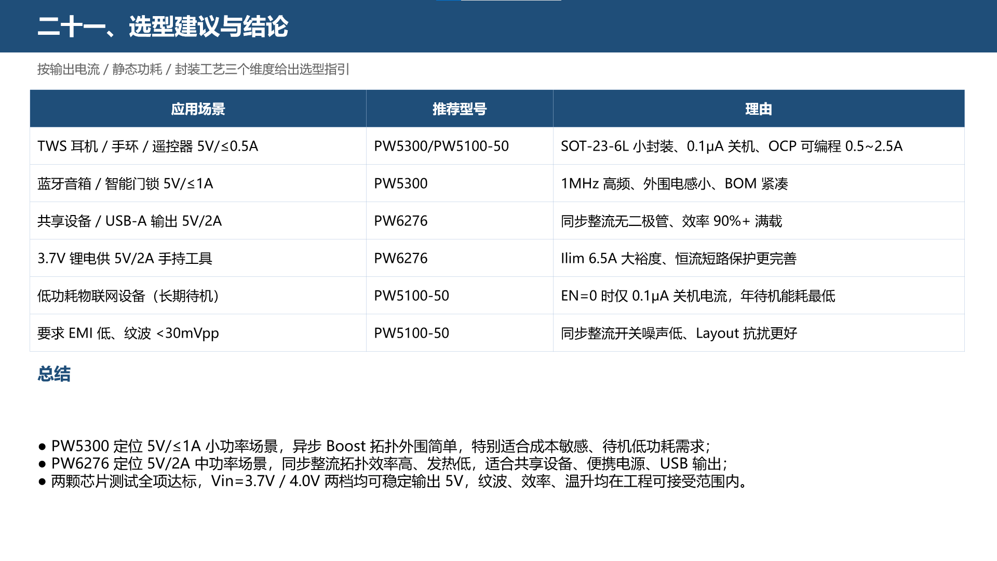This screenshot has height=561, width=997.
Task: Click the 应用场景 column header
Action: [x=198, y=109]
